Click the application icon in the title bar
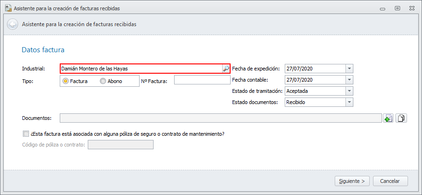 coord(7,8)
